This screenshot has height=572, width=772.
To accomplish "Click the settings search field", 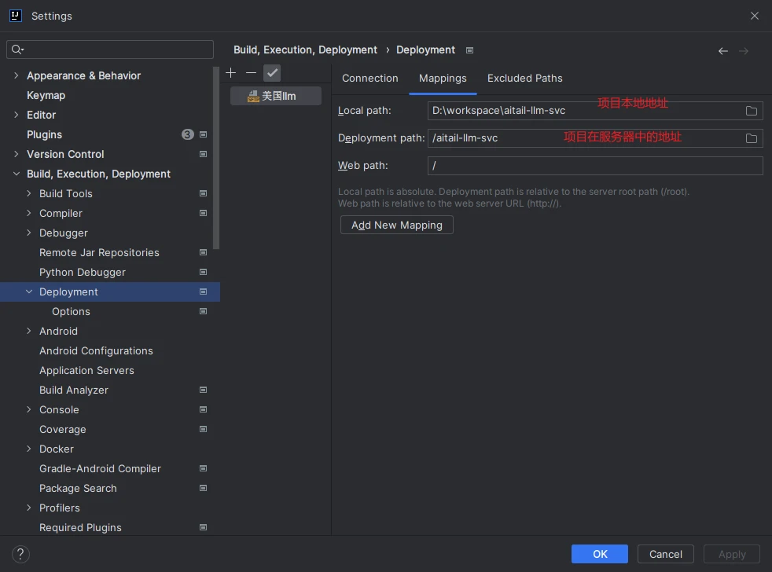I will pyautogui.click(x=110, y=49).
